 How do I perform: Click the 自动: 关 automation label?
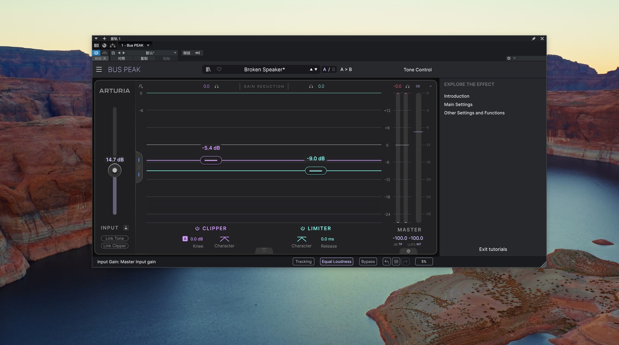[100, 59]
